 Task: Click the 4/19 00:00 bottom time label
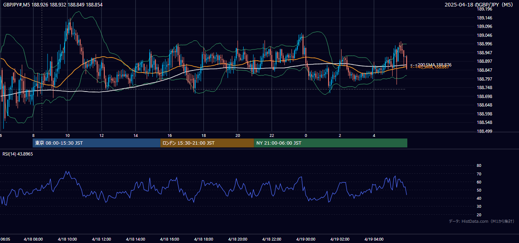306,239
